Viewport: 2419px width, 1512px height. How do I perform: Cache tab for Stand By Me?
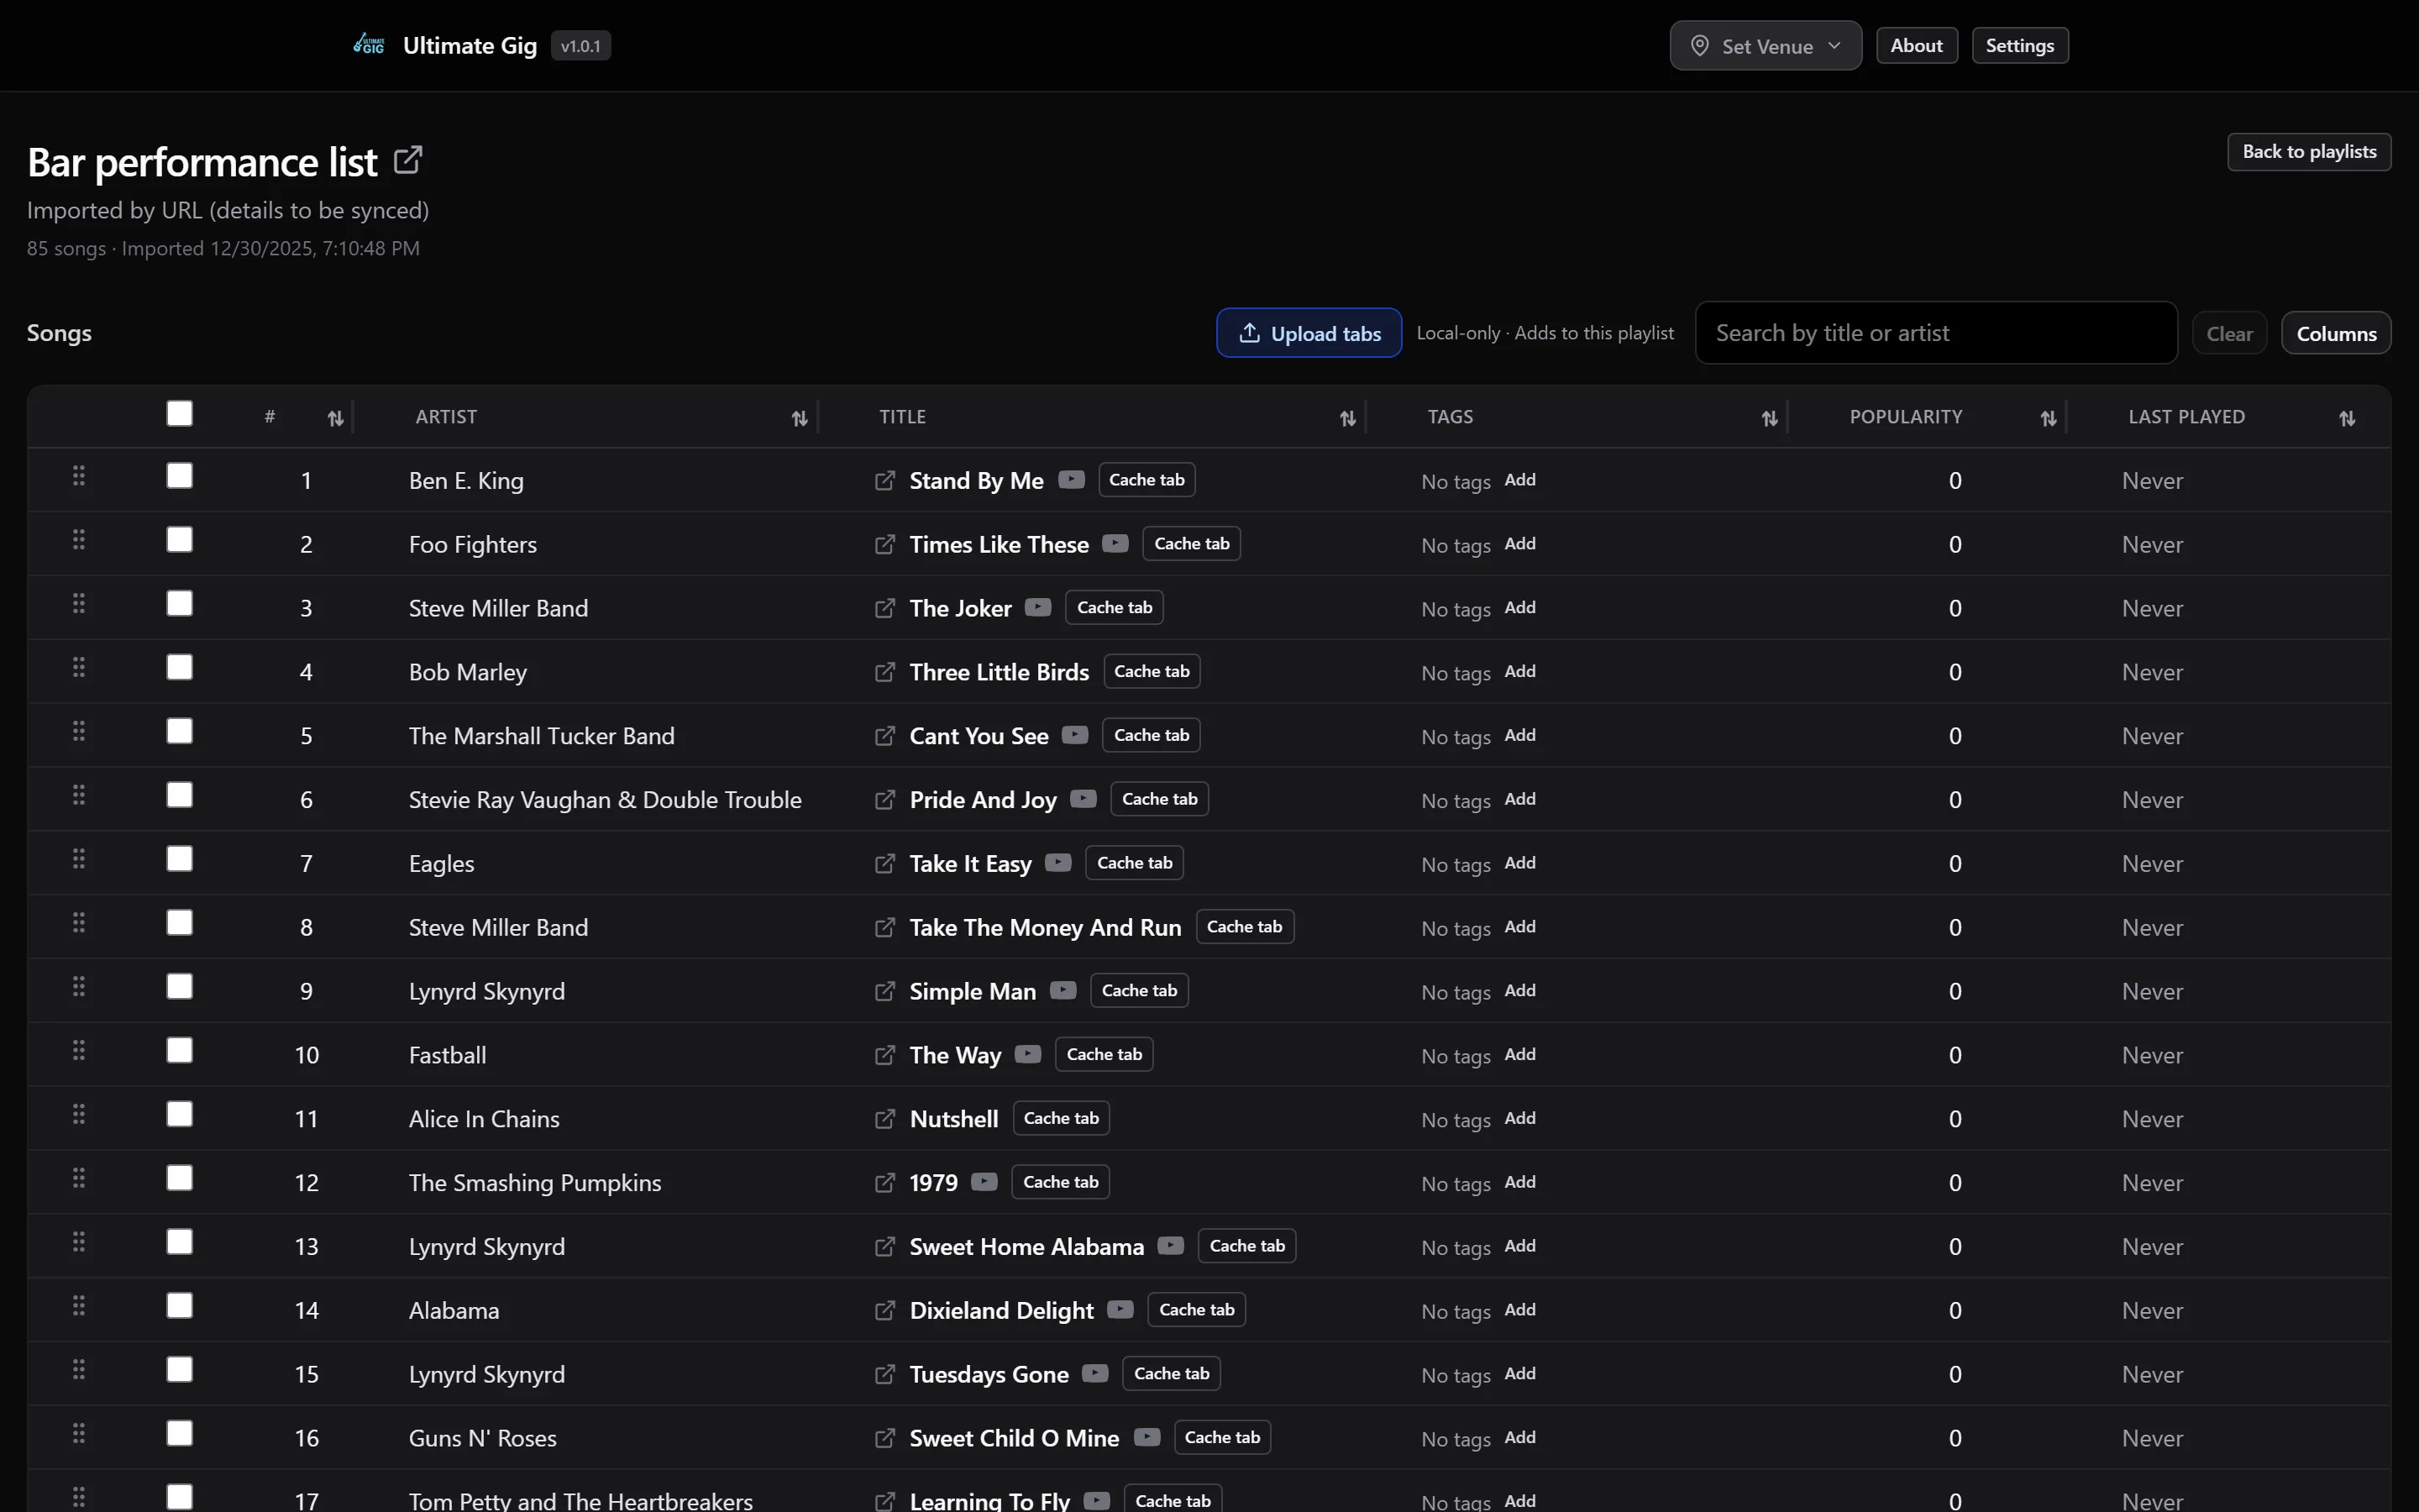coord(1147,480)
